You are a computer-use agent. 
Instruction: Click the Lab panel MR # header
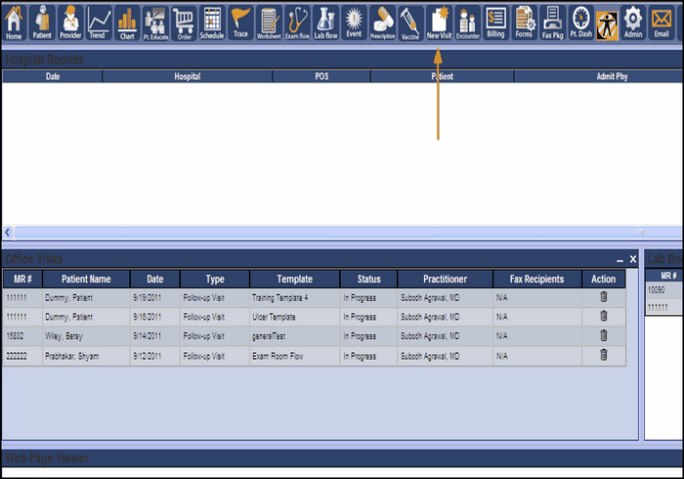(663, 276)
